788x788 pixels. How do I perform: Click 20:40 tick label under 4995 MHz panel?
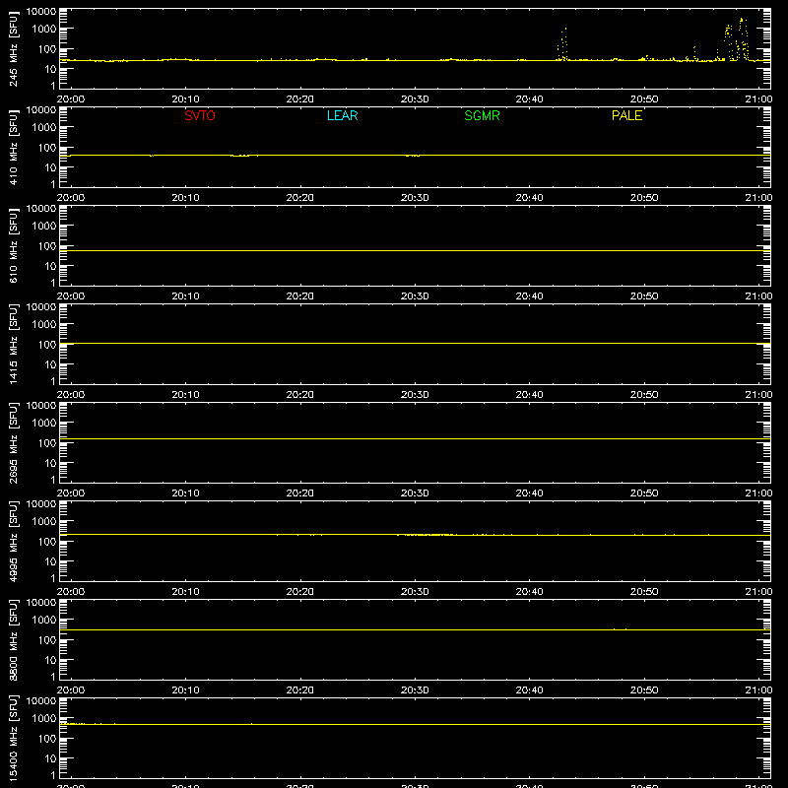[x=529, y=592]
